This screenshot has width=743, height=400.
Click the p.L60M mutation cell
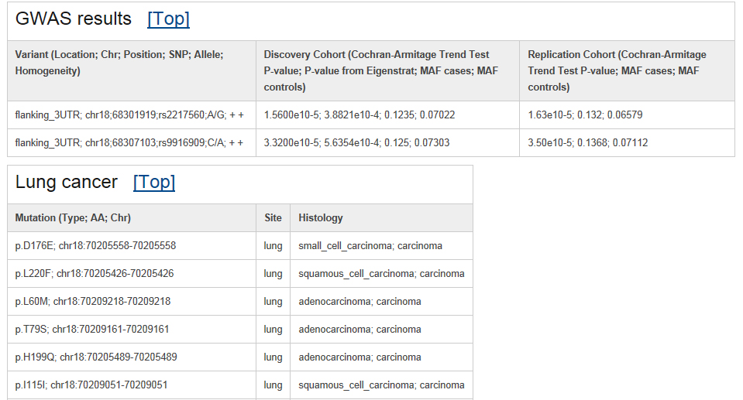pos(93,302)
